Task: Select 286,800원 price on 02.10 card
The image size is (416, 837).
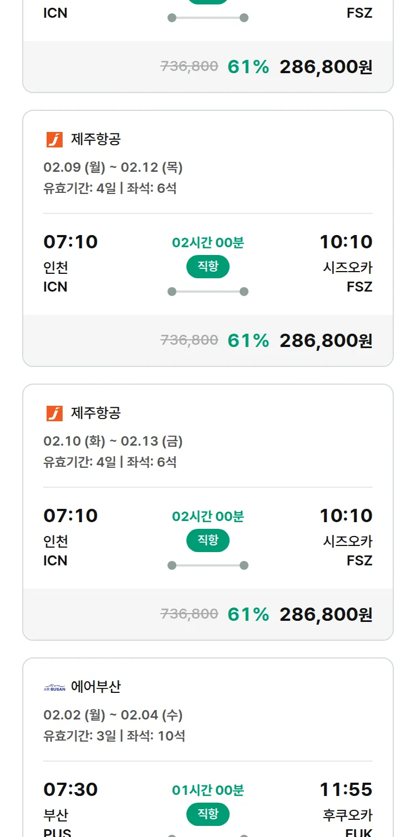Action: tap(326, 614)
